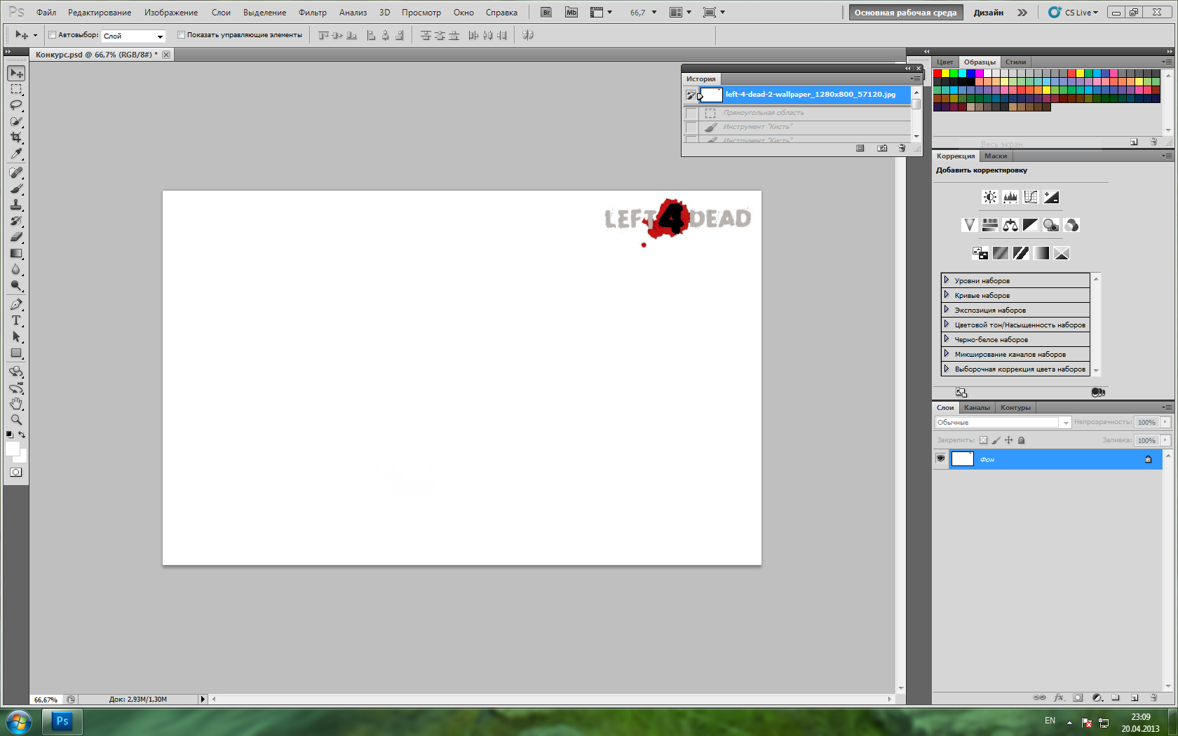Expand Кривые наборов preset list
This screenshot has width=1178, height=736.
tap(946, 295)
